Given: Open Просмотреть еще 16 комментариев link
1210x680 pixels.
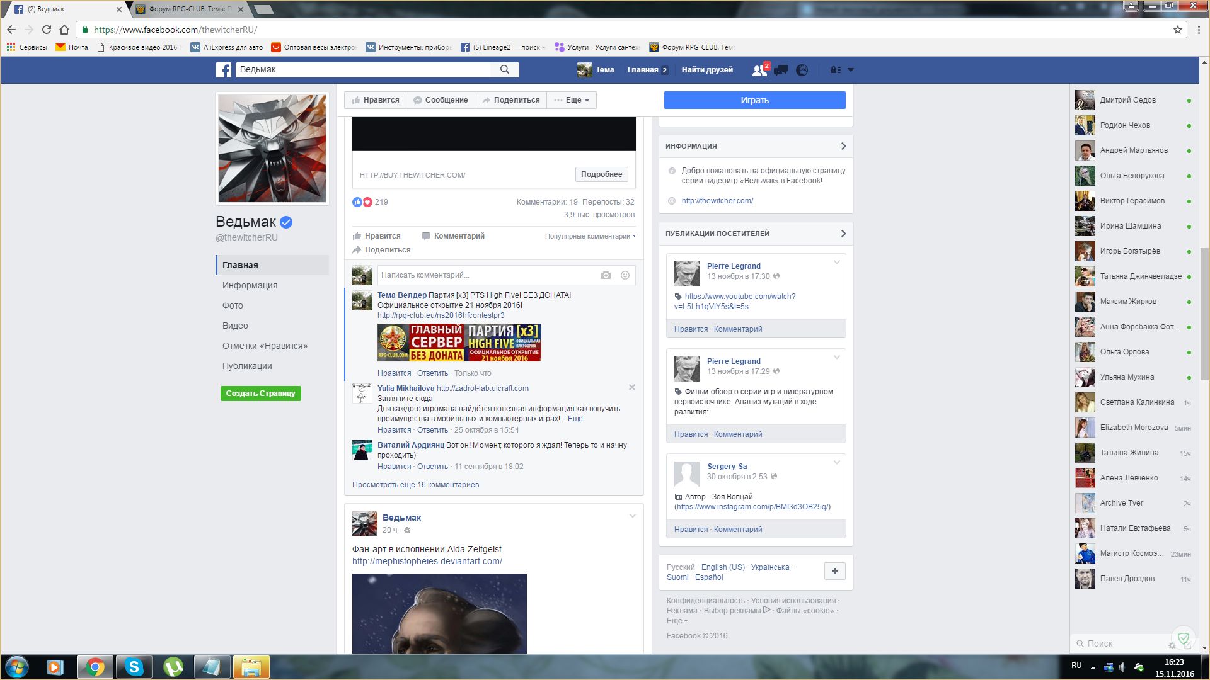Looking at the screenshot, I should coord(415,485).
